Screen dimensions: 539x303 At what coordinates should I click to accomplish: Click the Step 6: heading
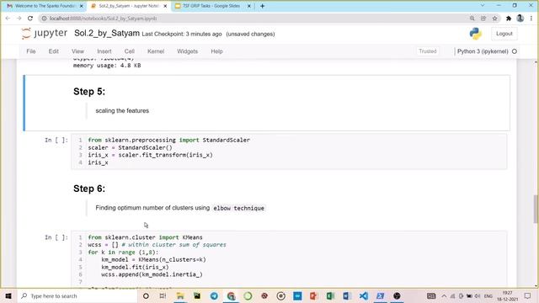click(89, 189)
